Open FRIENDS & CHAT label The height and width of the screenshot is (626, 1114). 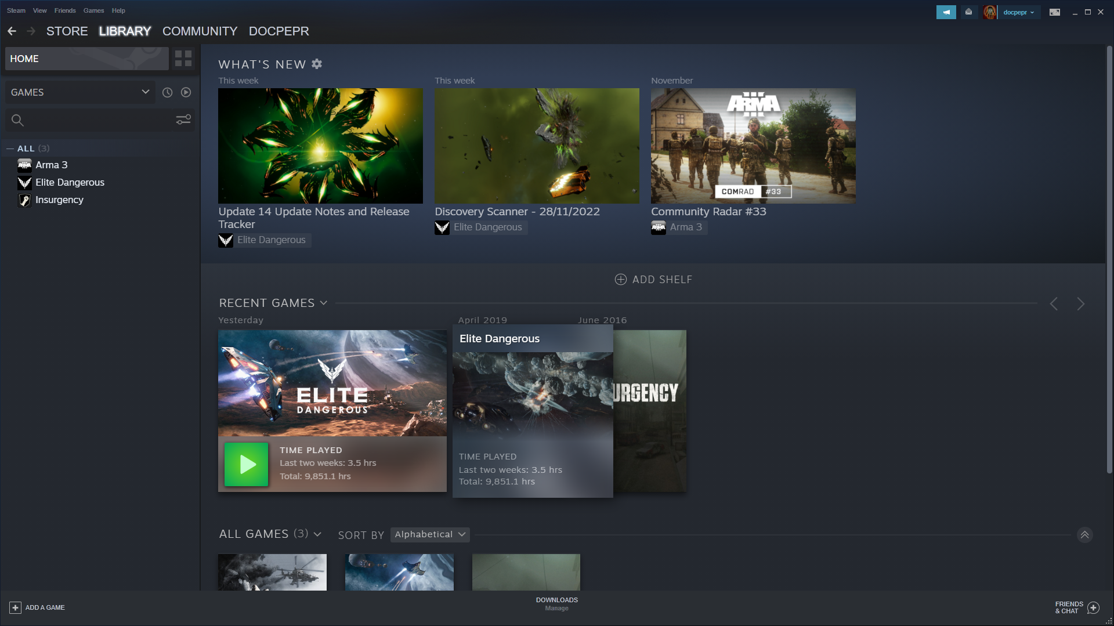pyautogui.click(x=1069, y=607)
